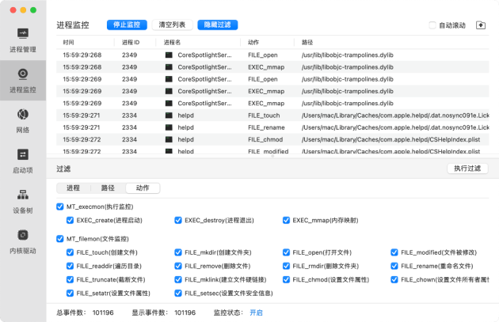This screenshot has width=499, height=322.
Task: Open the 网络 sidebar section
Action: tap(23, 121)
